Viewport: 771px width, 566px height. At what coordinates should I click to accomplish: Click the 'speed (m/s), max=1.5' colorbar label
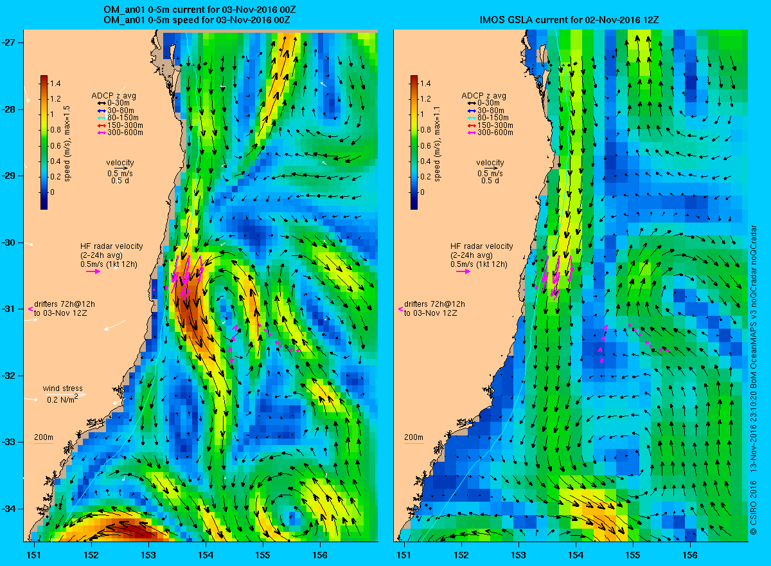tap(67, 143)
